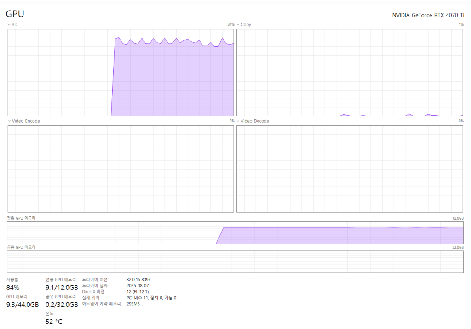This screenshot has height=329, width=471.
Task: Open the 3D engine dropdown
Action: [x=12, y=24]
